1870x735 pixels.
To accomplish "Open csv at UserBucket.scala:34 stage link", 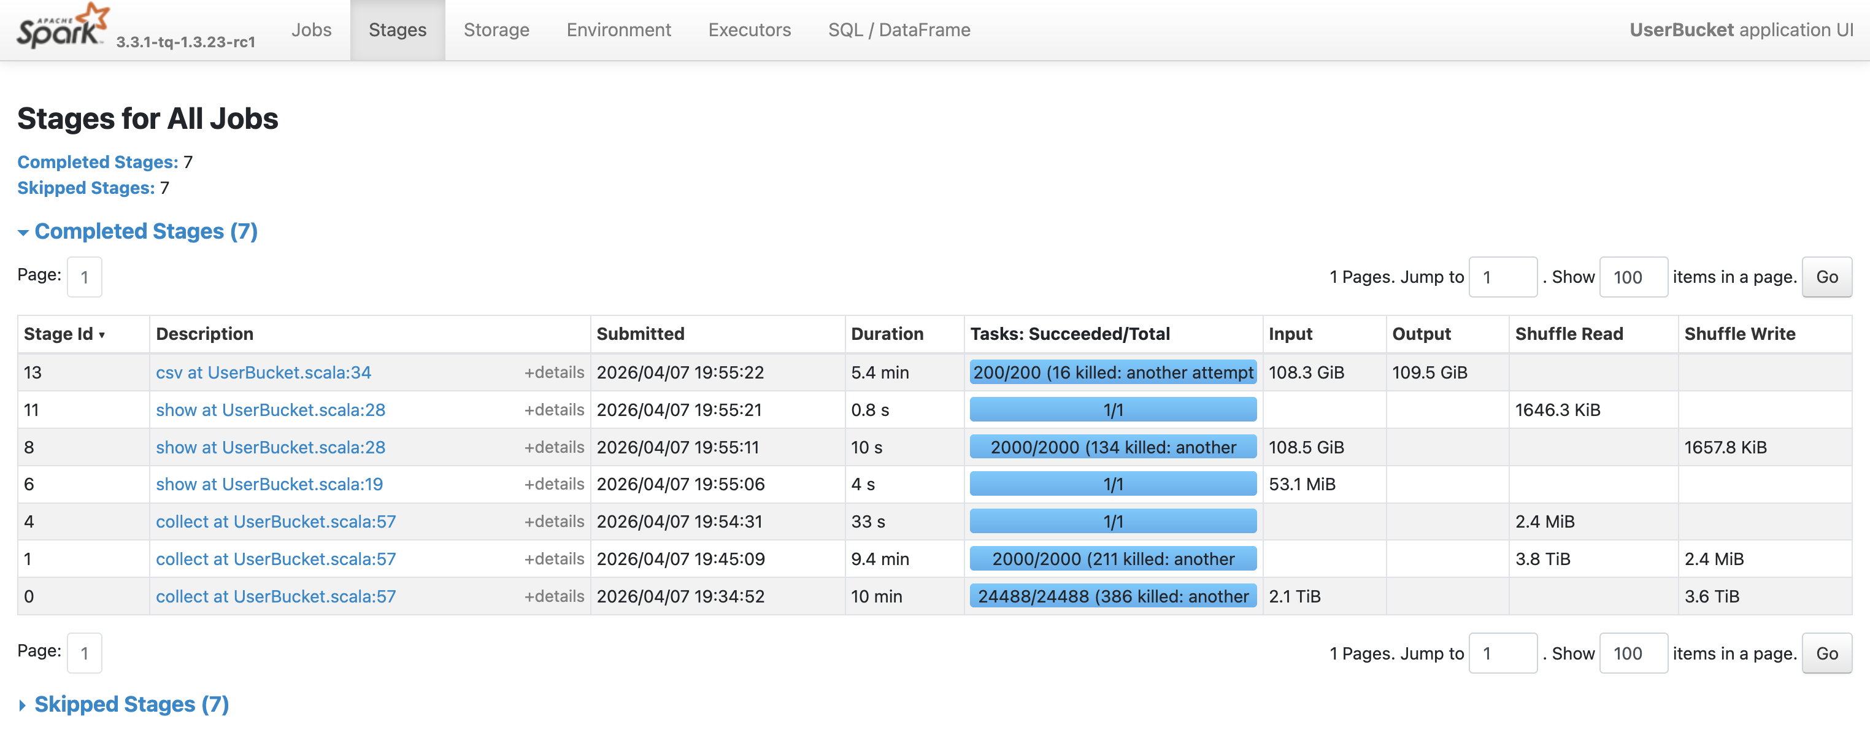I will [263, 372].
